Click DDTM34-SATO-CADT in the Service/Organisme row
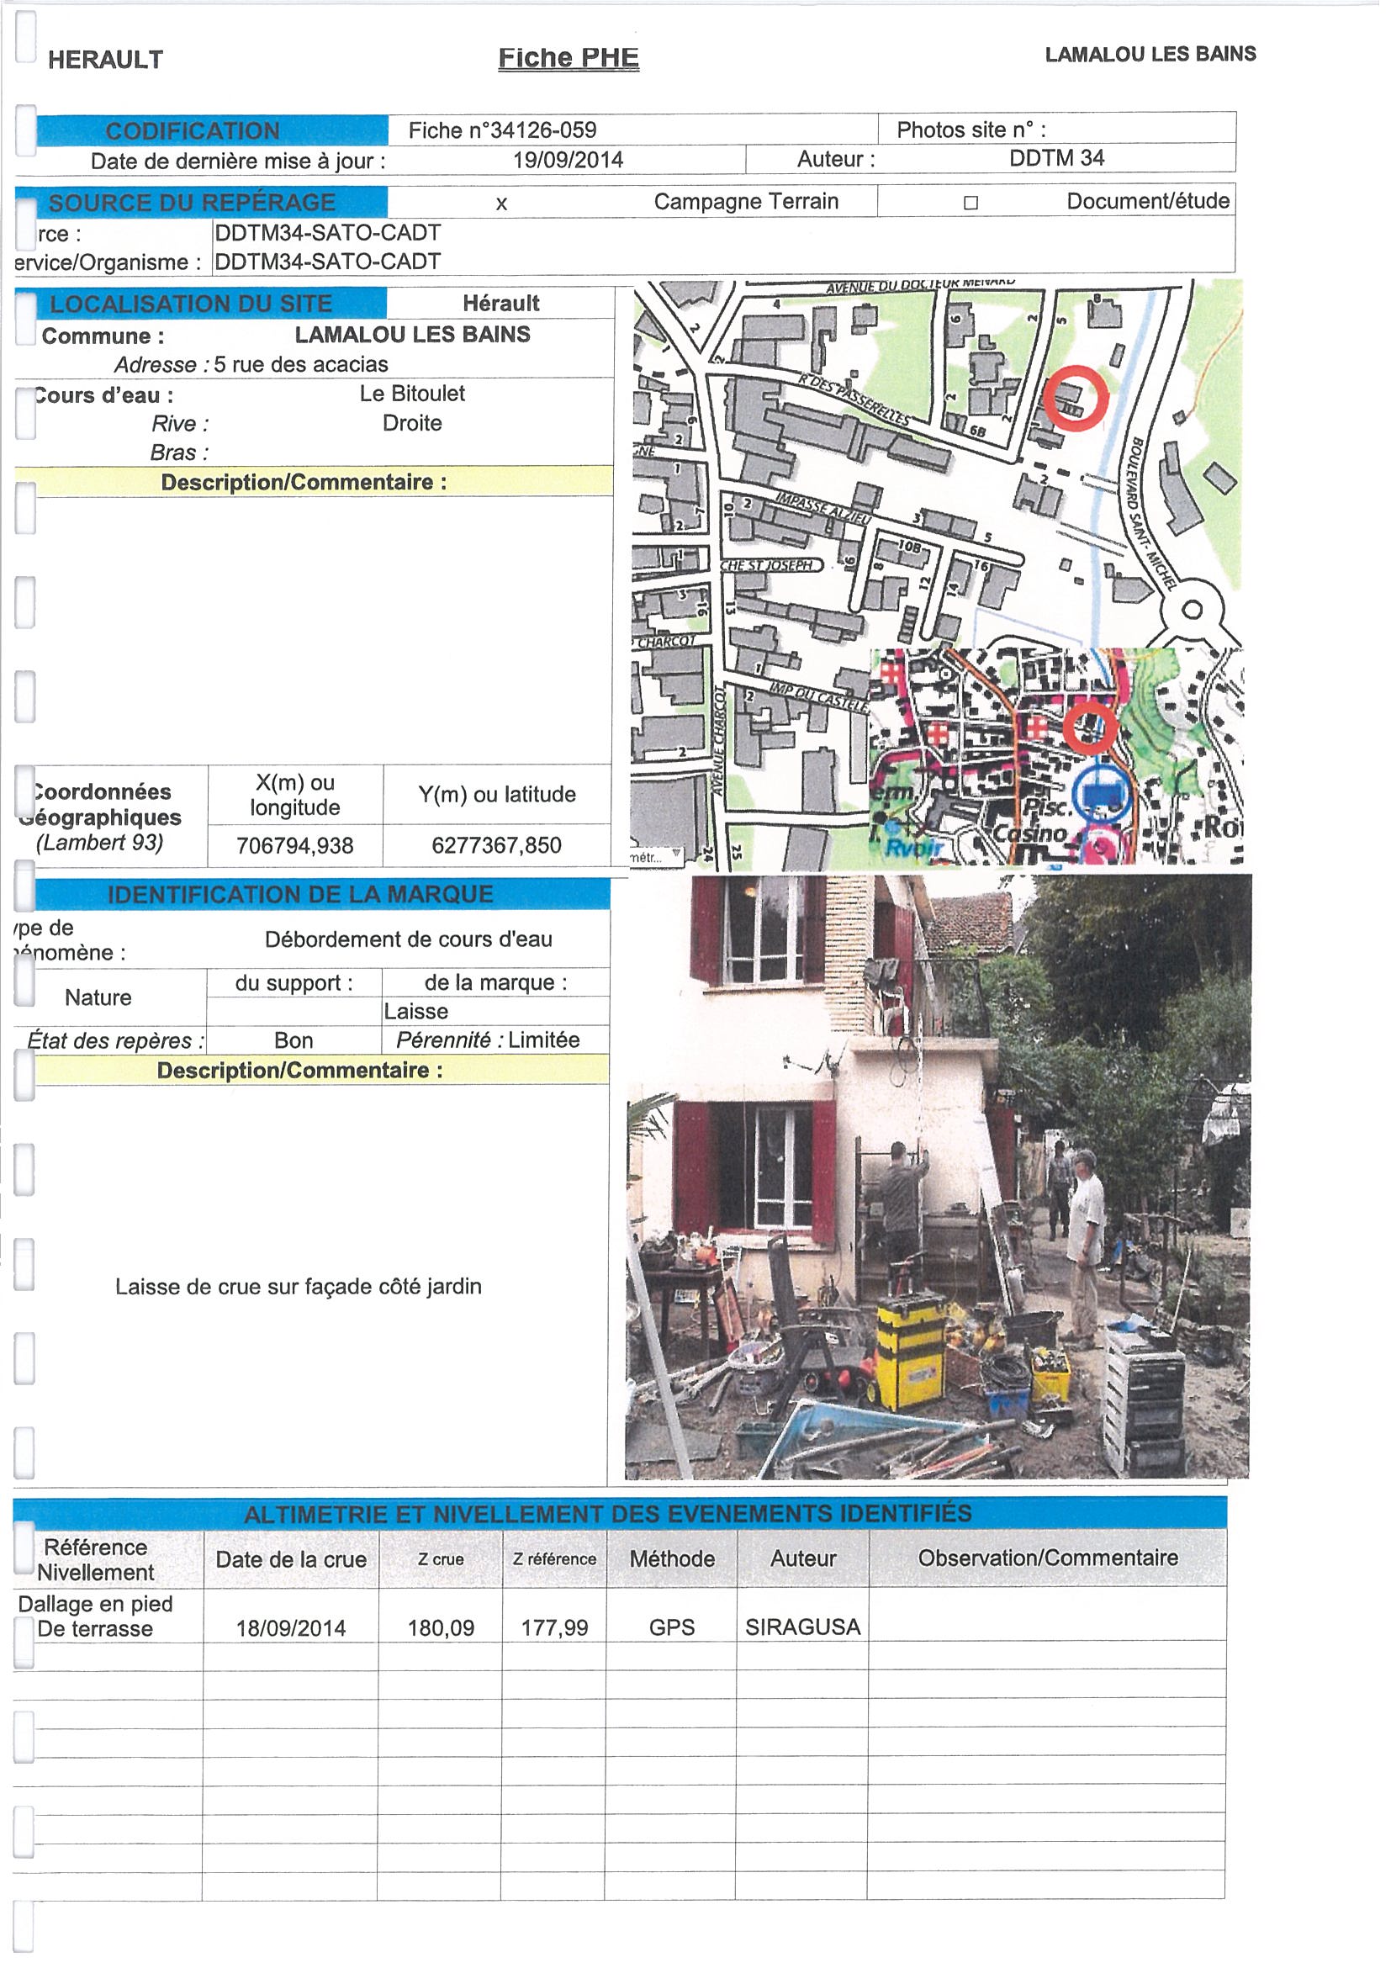 (x=330, y=263)
